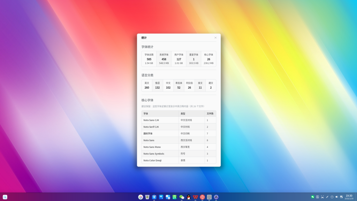This screenshot has height=201, width=357.
Task: Open the control toggles tray icon
Action: point(341,197)
